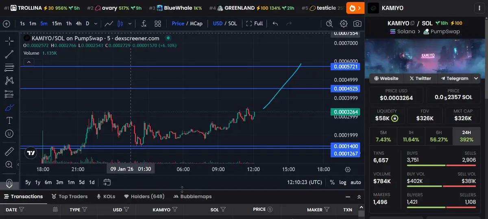Click the redo arrow
Viewport: 488px width, 219px height.
[289, 24]
